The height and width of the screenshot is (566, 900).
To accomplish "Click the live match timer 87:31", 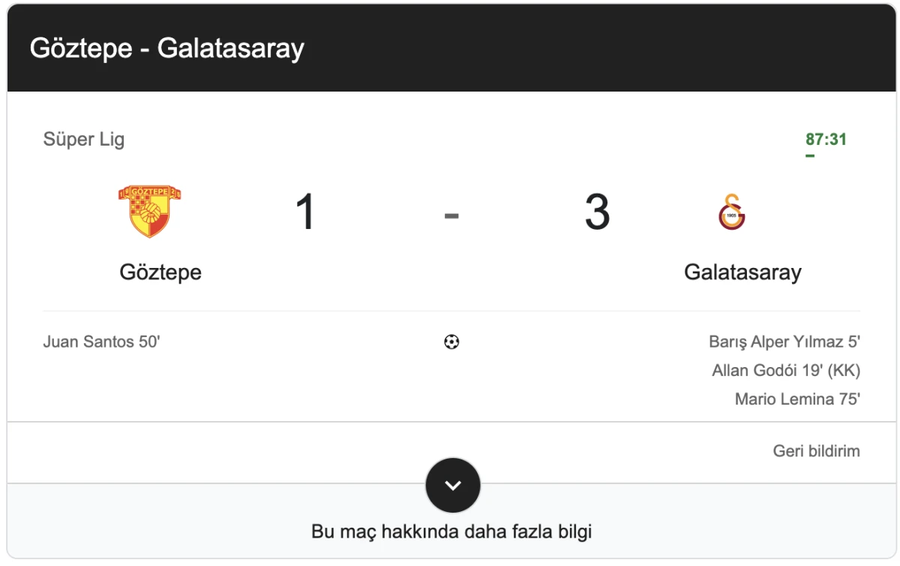I will pos(826,139).
